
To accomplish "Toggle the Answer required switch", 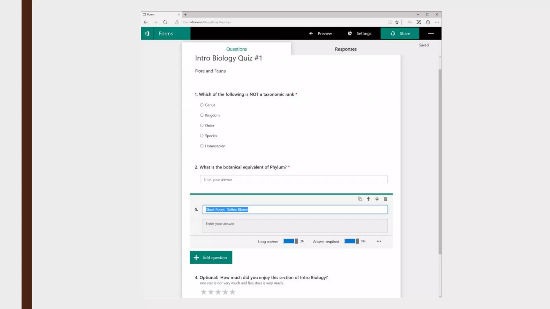I will tap(352, 241).
